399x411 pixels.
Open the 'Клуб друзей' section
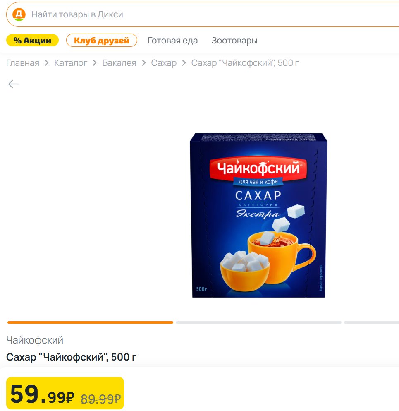click(x=102, y=41)
